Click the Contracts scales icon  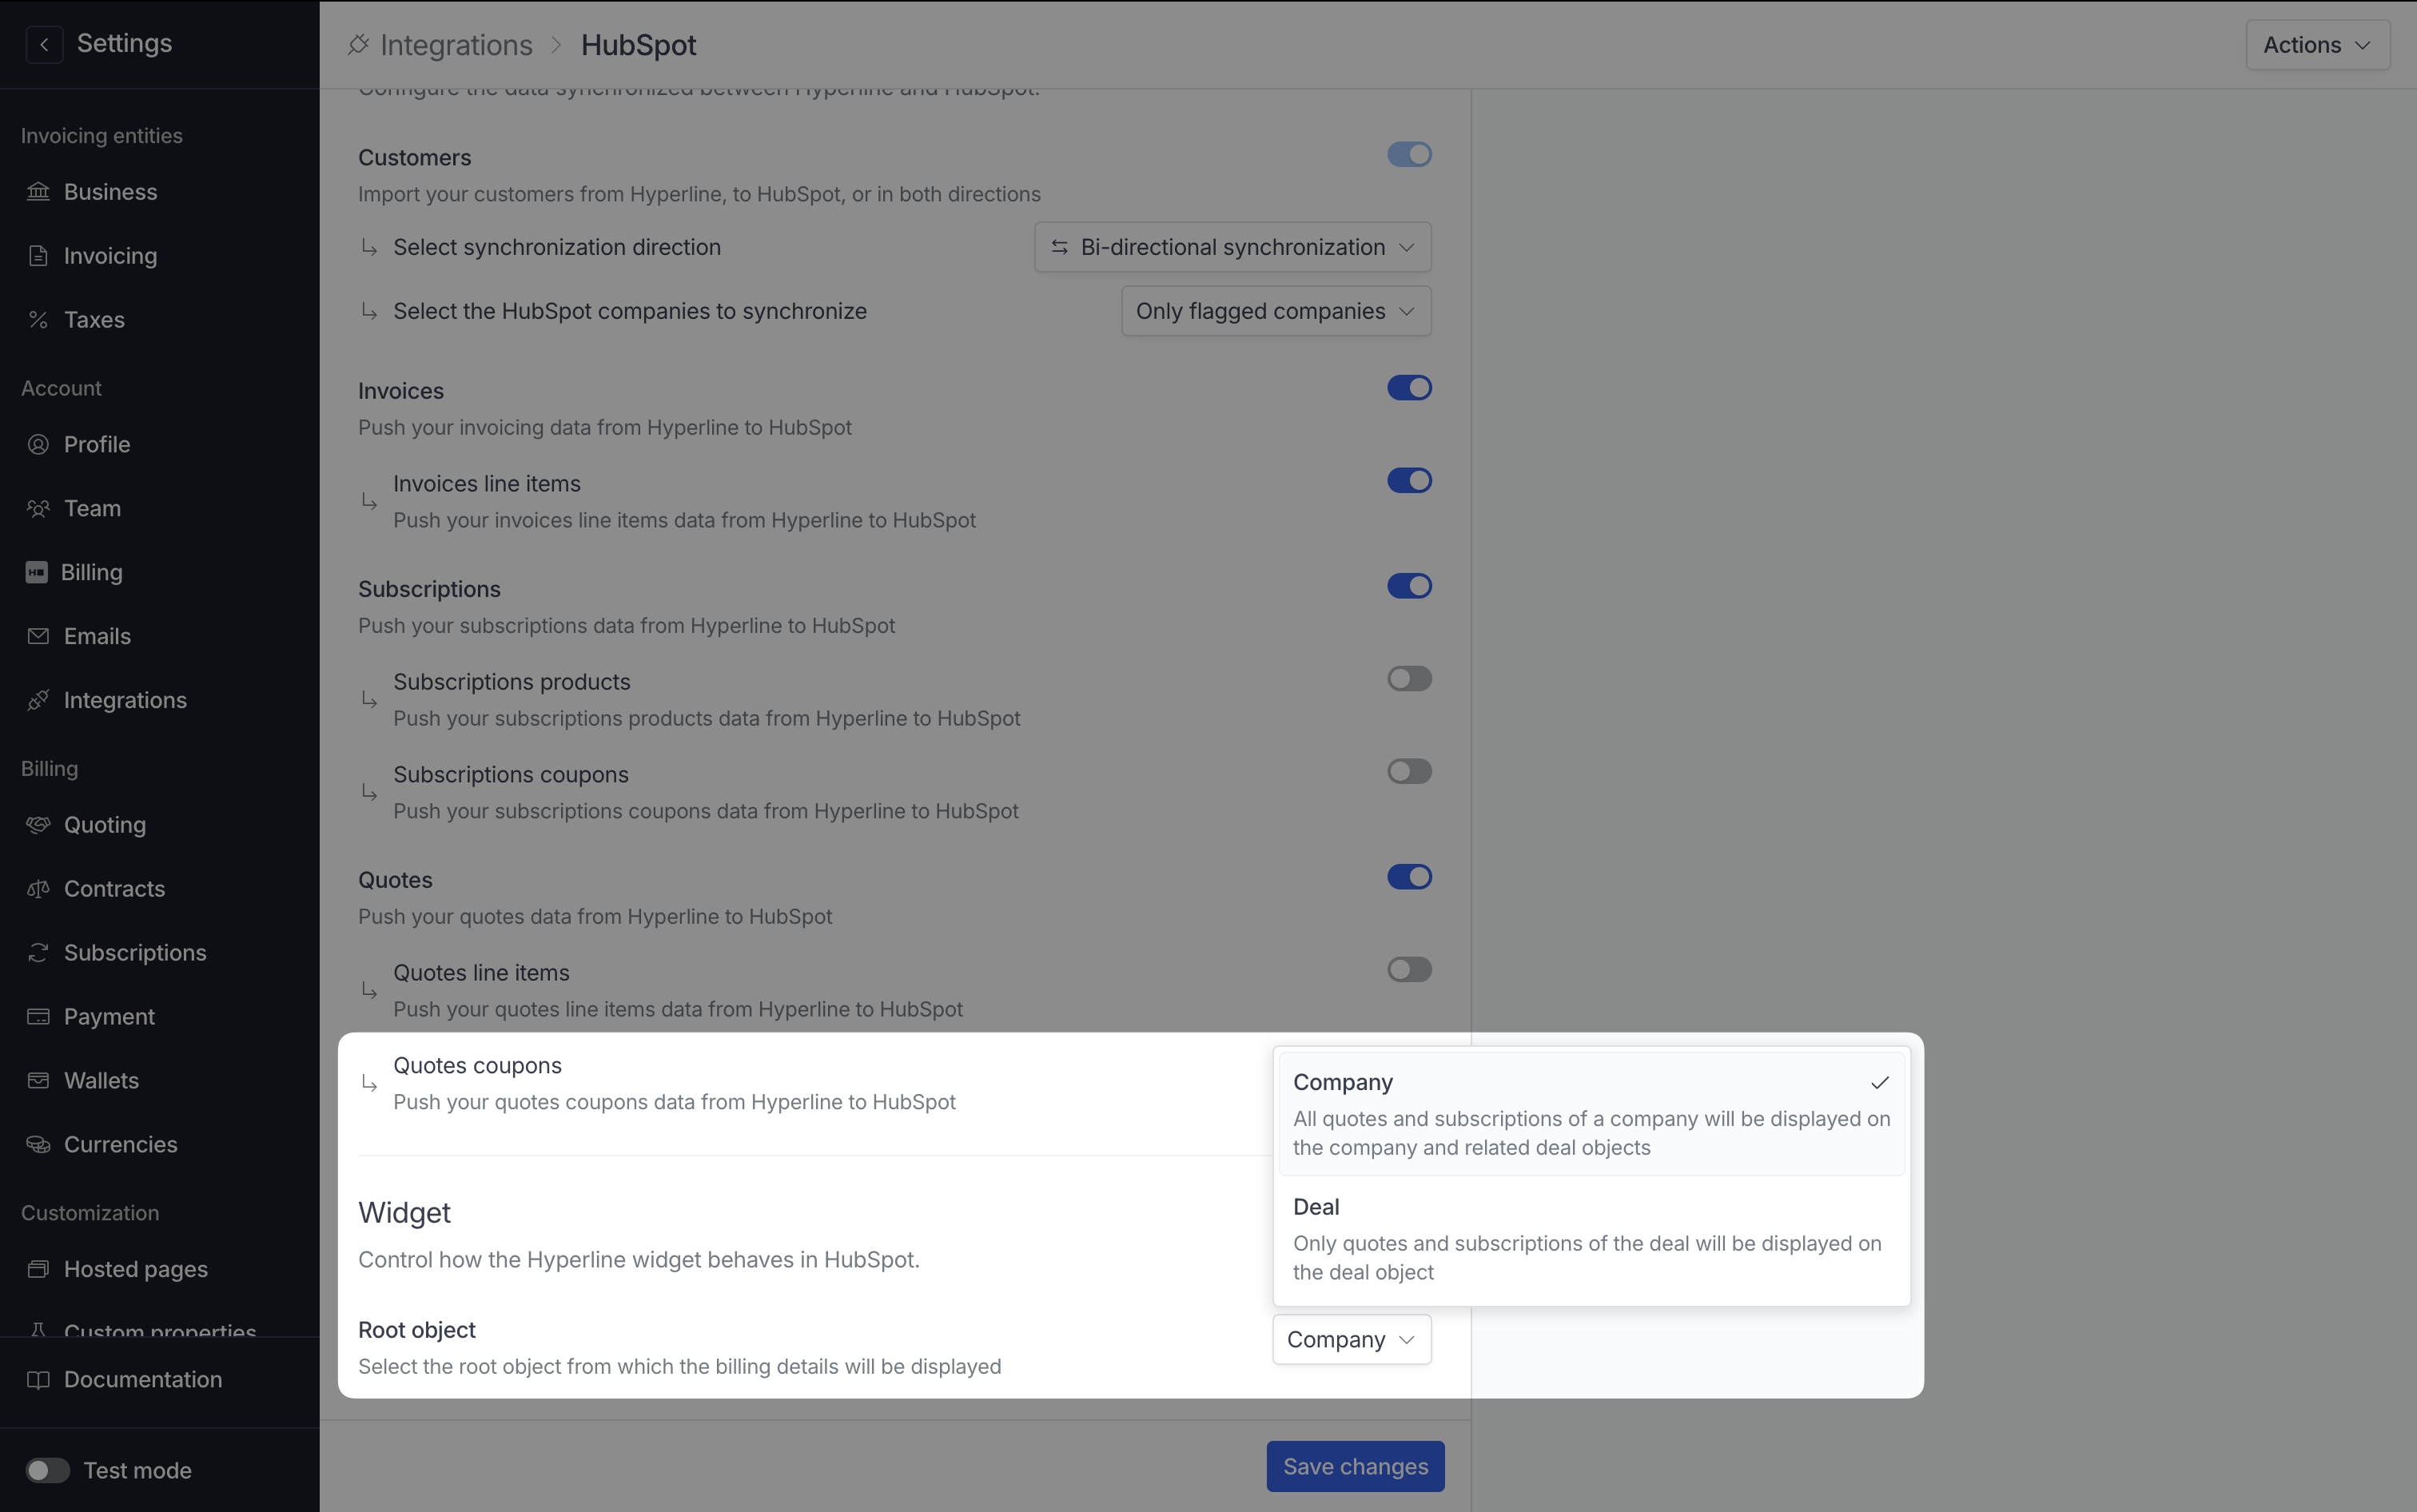point(38,888)
